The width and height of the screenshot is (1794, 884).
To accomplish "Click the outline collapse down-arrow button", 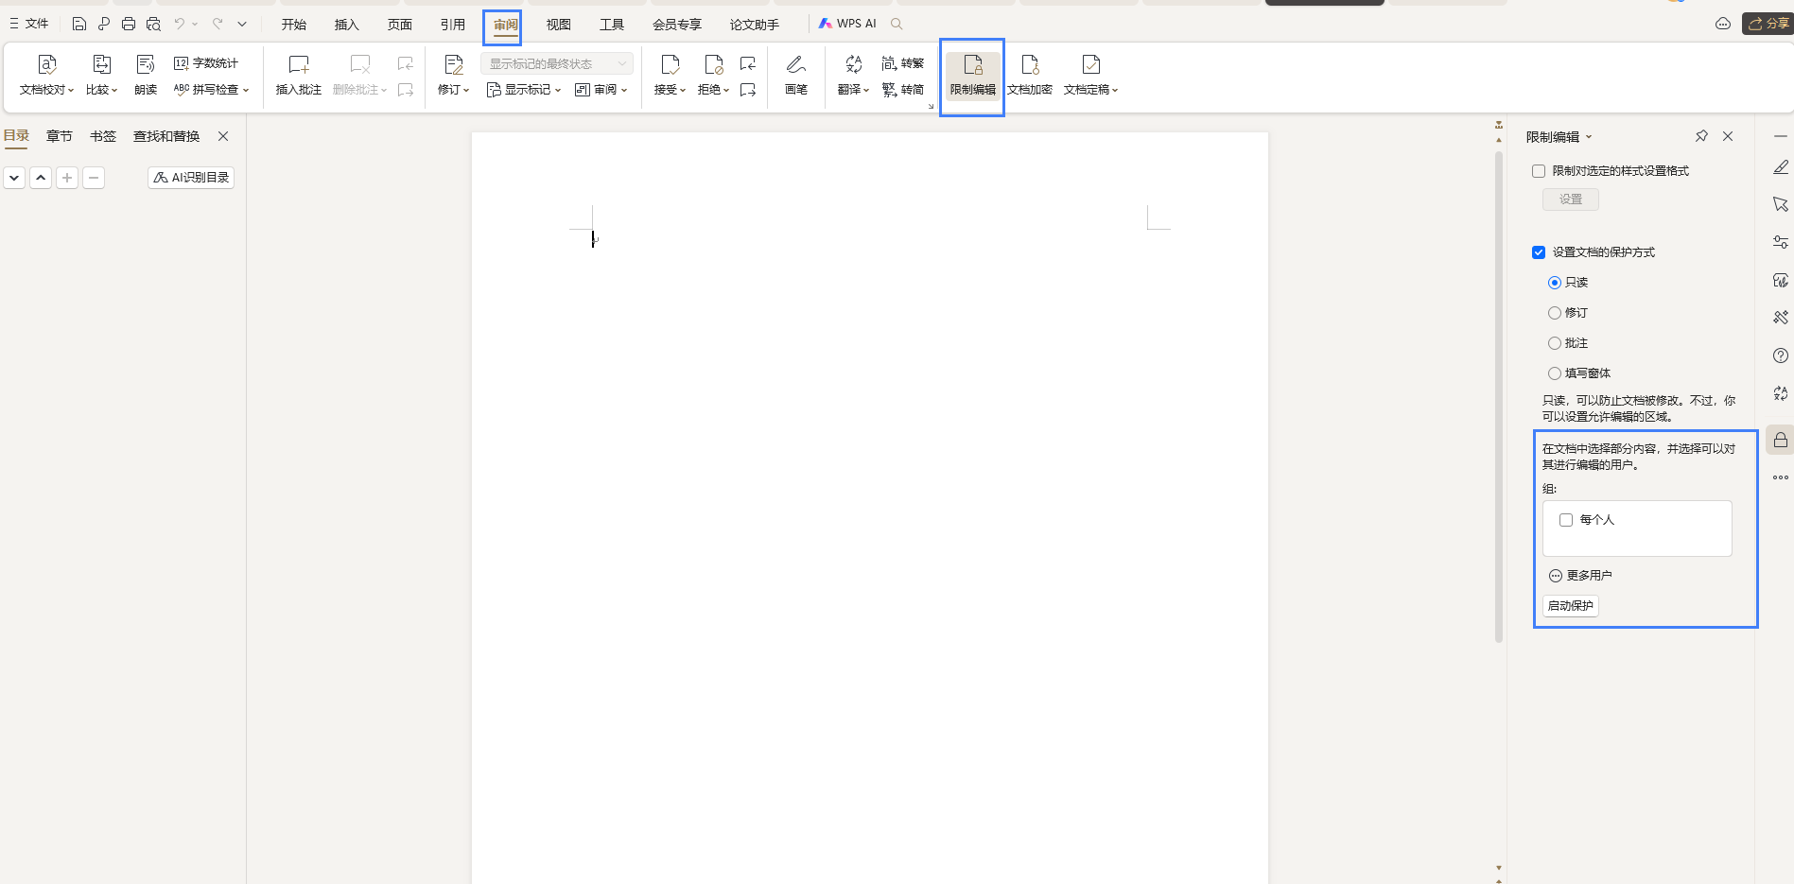I will 14,178.
